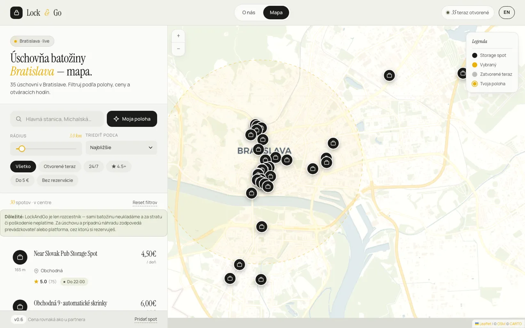This screenshot has width=525, height=328.
Task: Open Obchodná 9 automatické skrinky listing
Action: 71,303
